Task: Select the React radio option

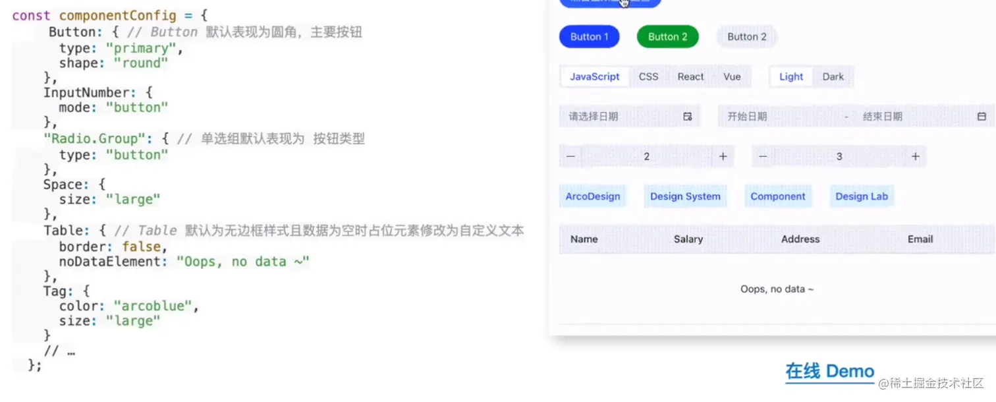Action: (x=690, y=76)
